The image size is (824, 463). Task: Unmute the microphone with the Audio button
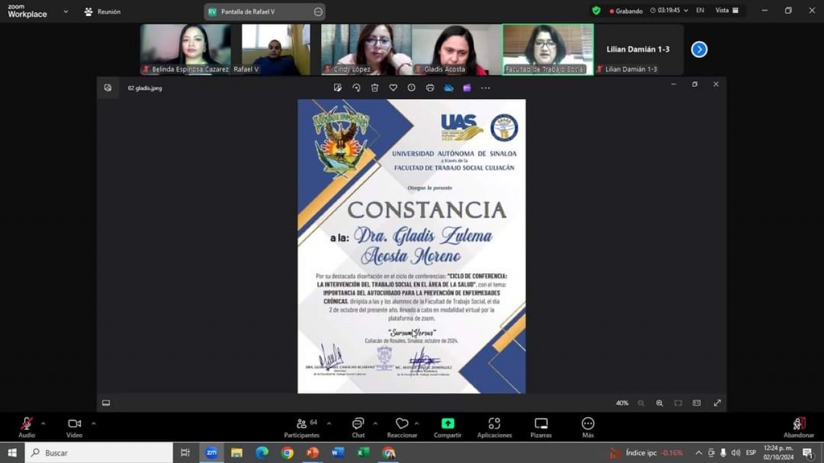click(26, 426)
